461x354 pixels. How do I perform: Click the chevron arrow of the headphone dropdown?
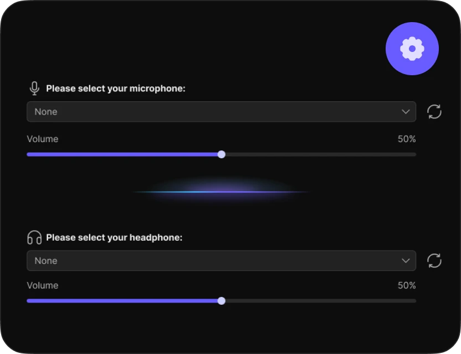pyautogui.click(x=406, y=261)
